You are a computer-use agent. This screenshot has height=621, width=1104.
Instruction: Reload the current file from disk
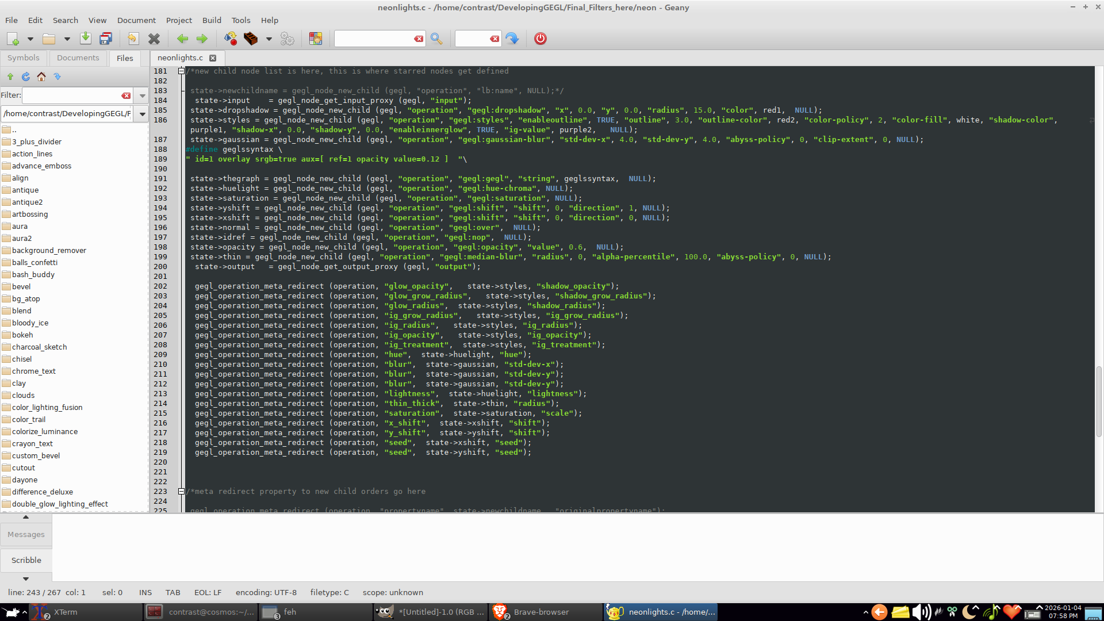pos(133,39)
